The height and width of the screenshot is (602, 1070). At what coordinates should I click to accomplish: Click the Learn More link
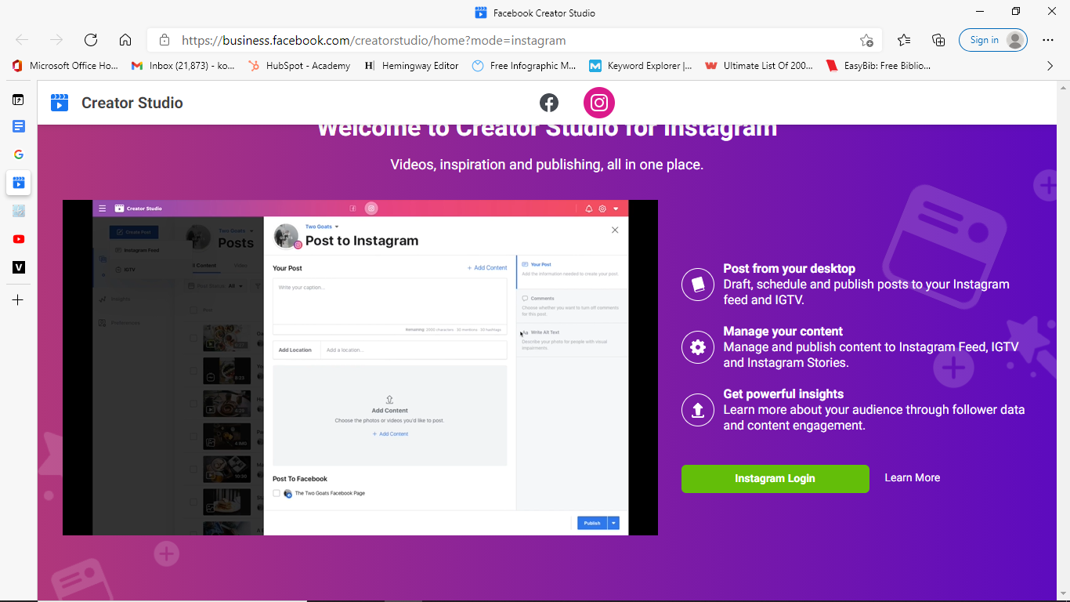tap(913, 477)
